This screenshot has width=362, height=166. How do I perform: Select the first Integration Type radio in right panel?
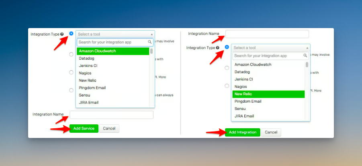(227, 47)
